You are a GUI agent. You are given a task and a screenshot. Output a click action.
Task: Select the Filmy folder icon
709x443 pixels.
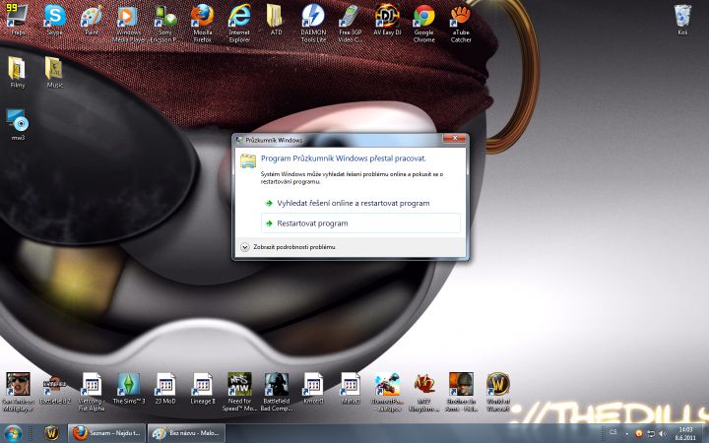click(x=17, y=72)
